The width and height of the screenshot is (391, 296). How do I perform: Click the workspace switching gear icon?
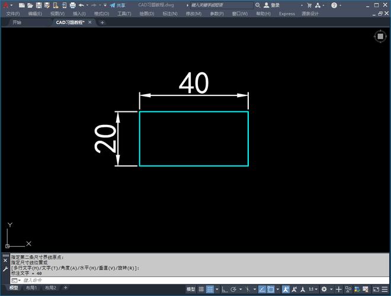coord(324,289)
